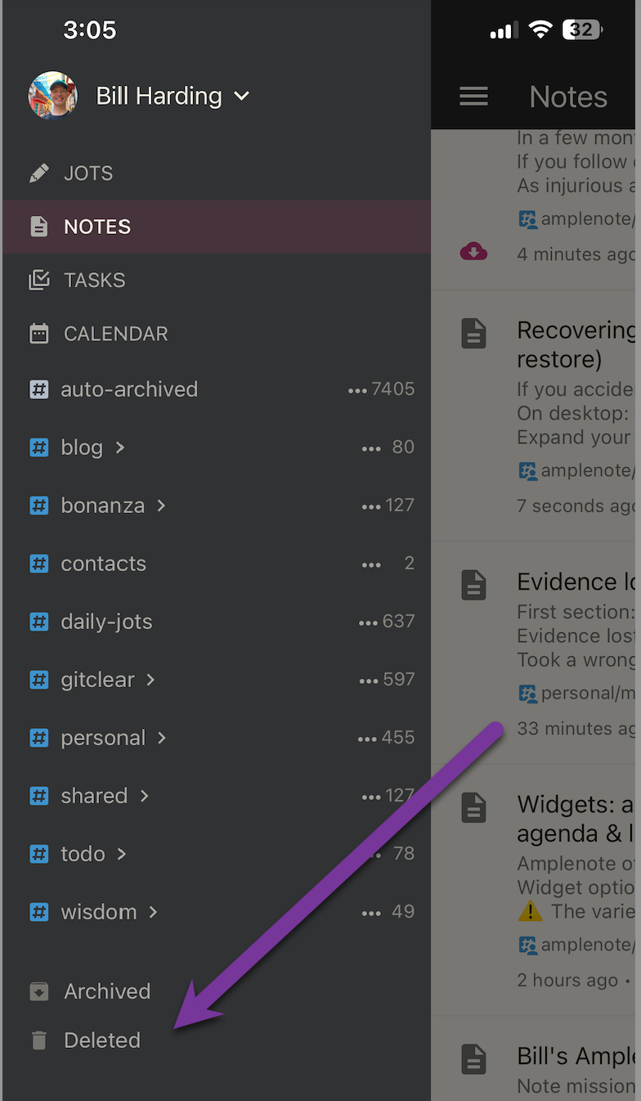The height and width of the screenshot is (1101, 641).
Task: Open Tasks via the checklist icon
Action: pos(38,280)
